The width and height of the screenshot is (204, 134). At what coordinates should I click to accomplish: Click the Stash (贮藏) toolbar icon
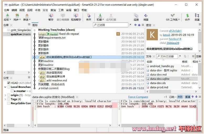coord(100,15)
